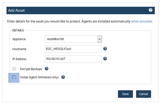Screen dimensions: 165x109
Task: Enable the Encrypt Backups checkbox
Action: pyautogui.click(x=14, y=69)
